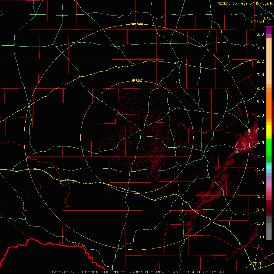
Task: Pick the yellow segment of color bar
Action: 269,130
